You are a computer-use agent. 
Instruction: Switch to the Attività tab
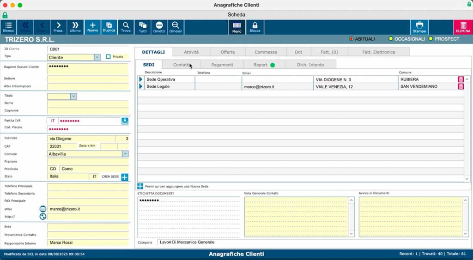pos(191,52)
